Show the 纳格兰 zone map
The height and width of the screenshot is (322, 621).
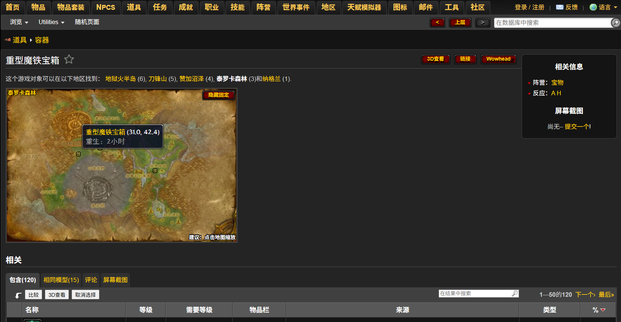click(x=272, y=79)
